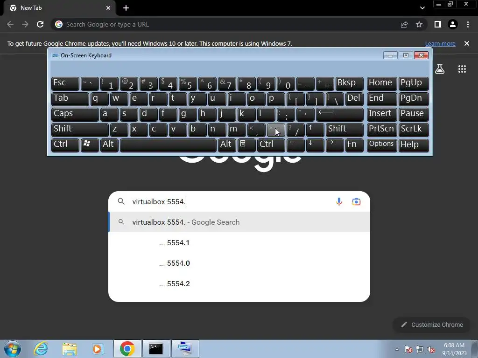478x358 pixels.
Task: Open the Chrome Labs flask icon
Action: (x=440, y=69)
